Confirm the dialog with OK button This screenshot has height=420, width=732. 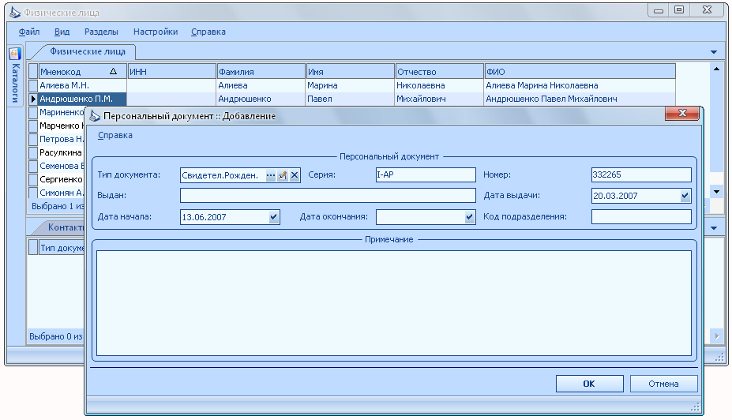tap(589, 384)
